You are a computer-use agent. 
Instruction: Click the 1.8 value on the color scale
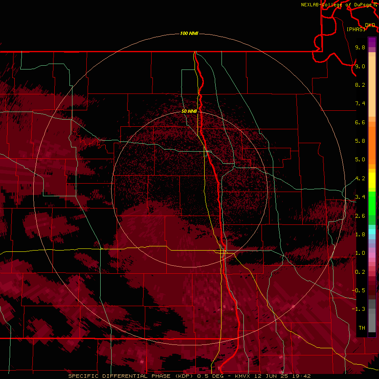point(360,235)
